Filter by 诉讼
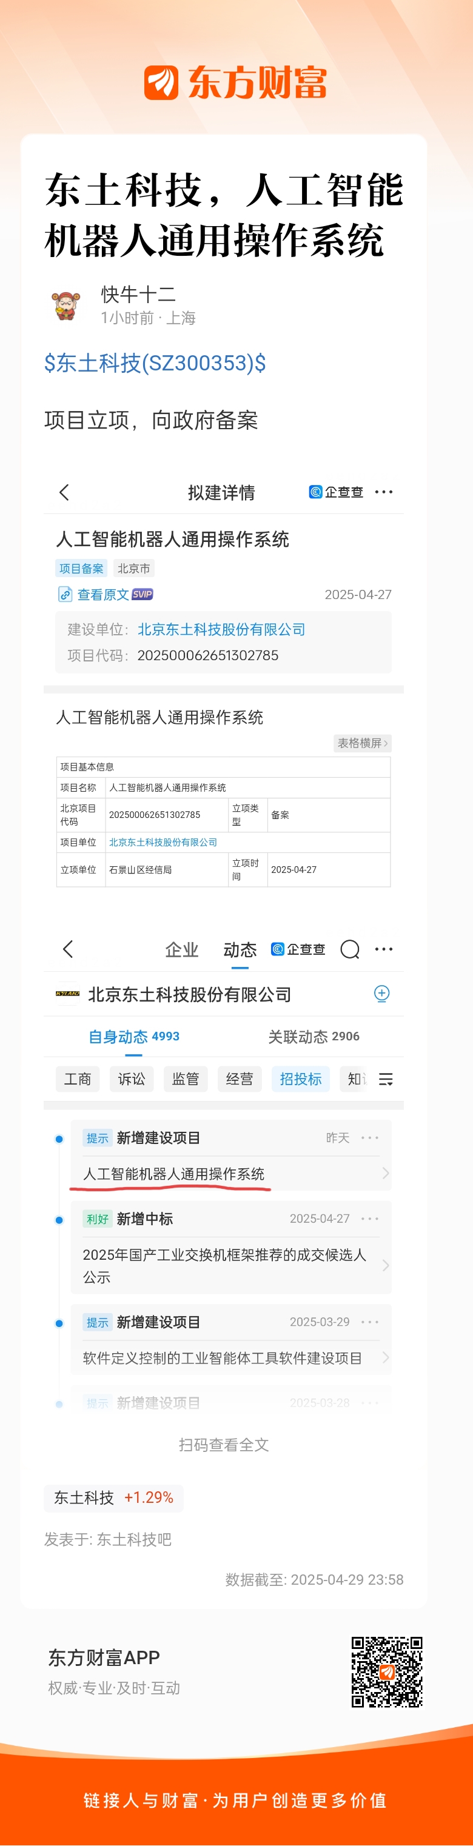473x1846 pixels. pyautogui.click(x=131, y=1079)
